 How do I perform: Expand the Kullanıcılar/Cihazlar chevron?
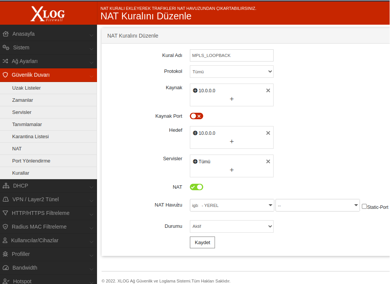coord(92,242)
